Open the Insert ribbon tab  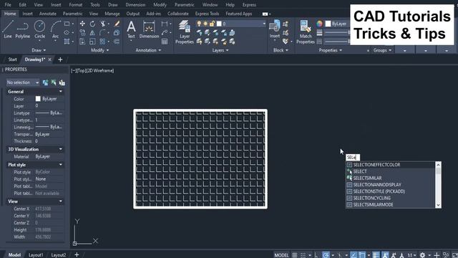coord(27,14)
